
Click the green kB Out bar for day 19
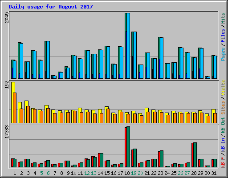(135, 158)
